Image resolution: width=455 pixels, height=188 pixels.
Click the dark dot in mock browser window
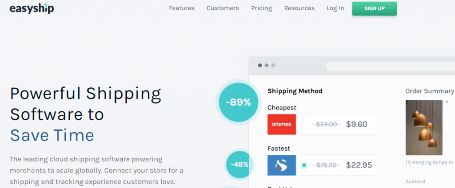coord(260,66)
